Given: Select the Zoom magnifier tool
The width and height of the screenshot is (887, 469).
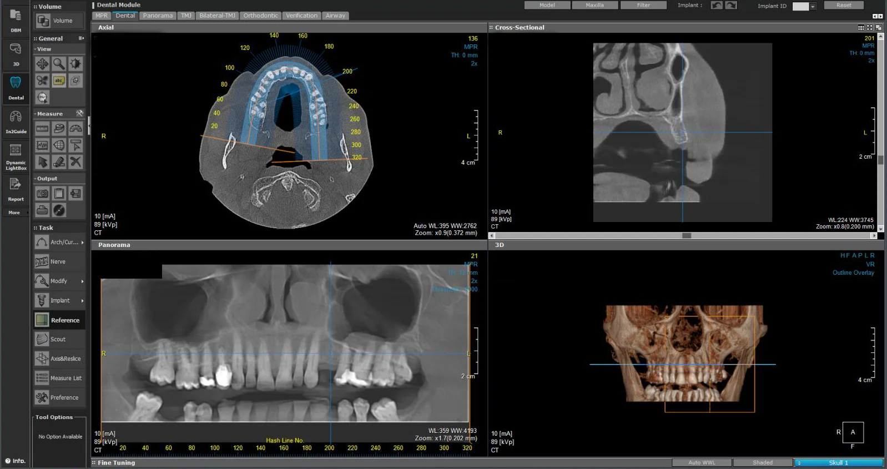Looking at the screenshot, I should tap(59, 64).
